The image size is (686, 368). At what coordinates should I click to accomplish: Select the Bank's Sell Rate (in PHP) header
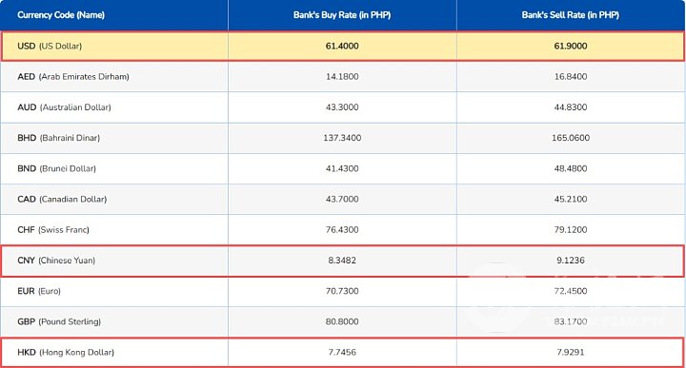click(x=571, y=15)
